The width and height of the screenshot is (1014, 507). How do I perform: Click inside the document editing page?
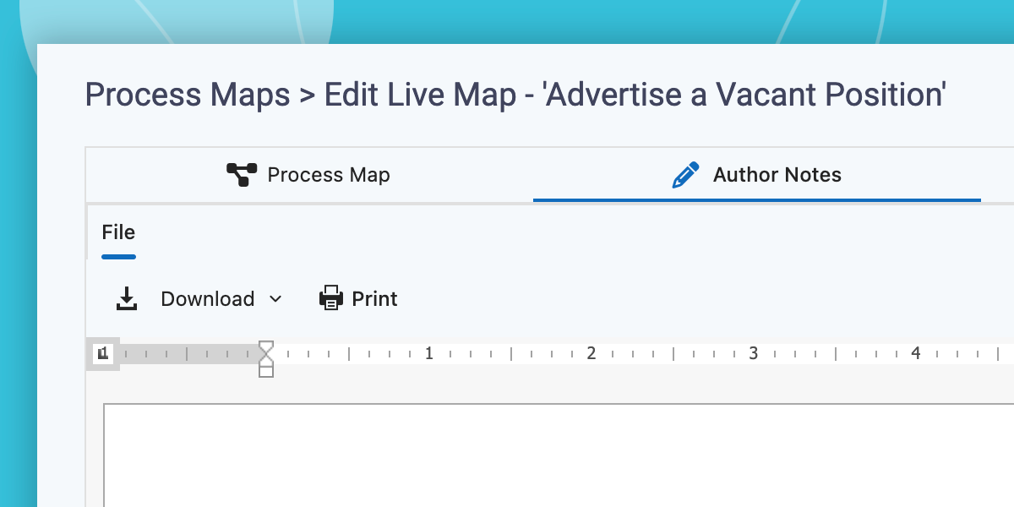[559, 455]
